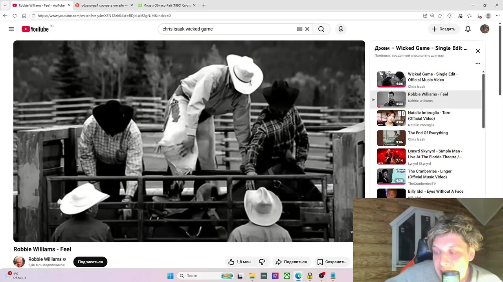Play Lynyrd Skynyrd - Simple Man playlist item
Image resolution: width=503 pixels, height=282 pixels.
tap(426, 157)
